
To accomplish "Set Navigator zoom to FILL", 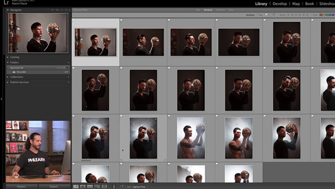I will coord(57,10).
